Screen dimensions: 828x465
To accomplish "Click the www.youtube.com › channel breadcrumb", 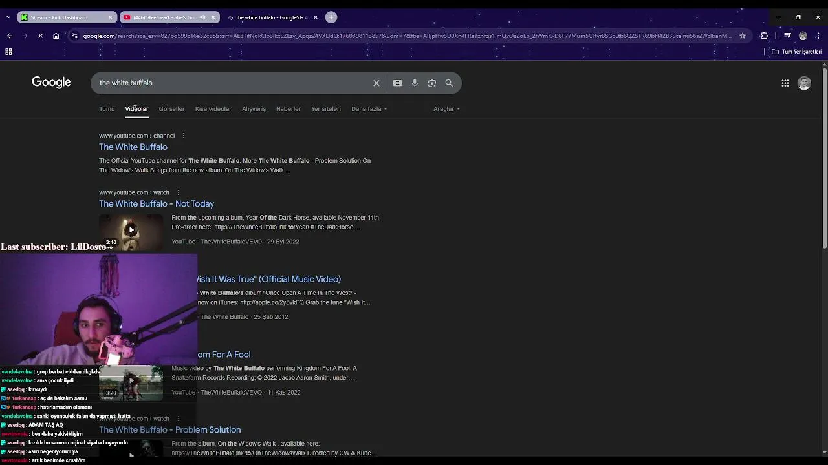I will click(136, 136).
